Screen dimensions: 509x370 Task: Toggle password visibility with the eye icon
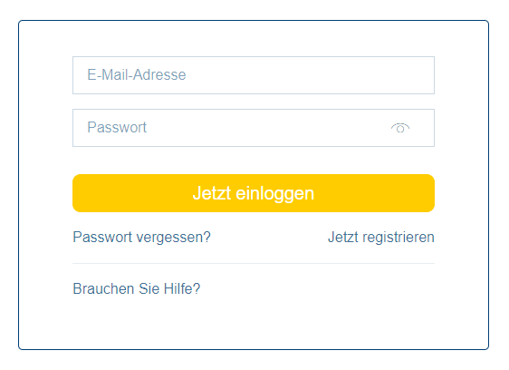point(400,128)
